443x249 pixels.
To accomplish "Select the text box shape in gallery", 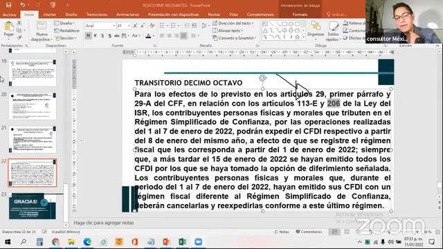I will point(265,24).
